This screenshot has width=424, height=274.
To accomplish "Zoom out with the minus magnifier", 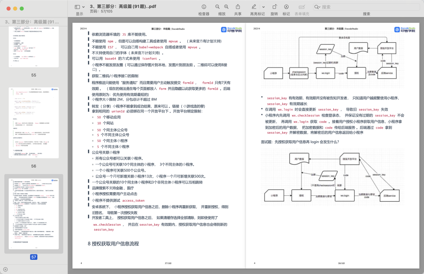I will pos(217,7).
